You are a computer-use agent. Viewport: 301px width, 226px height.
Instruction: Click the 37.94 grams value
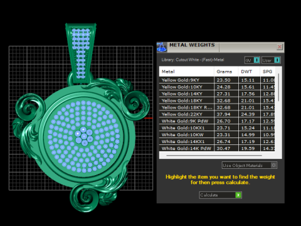223,114
